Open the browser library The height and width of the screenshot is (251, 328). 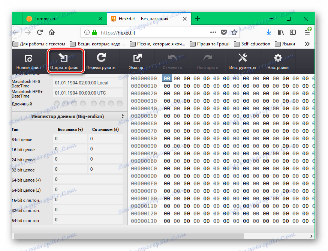pyautogui.click(x=281, y=32)
